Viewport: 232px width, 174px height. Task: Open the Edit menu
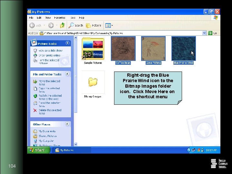pyautogui.click(x=39, y=18)
